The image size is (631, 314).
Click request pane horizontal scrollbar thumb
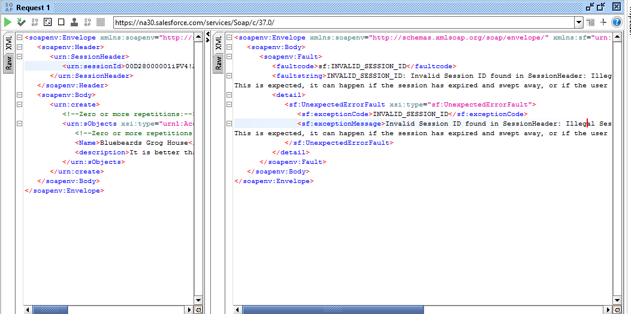50,310
